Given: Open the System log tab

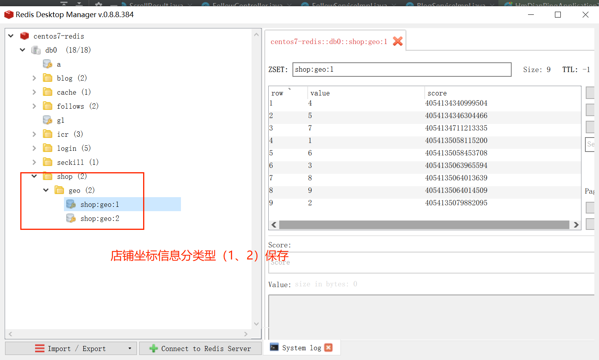Looking at the screenshot, I should coord(302,348).
